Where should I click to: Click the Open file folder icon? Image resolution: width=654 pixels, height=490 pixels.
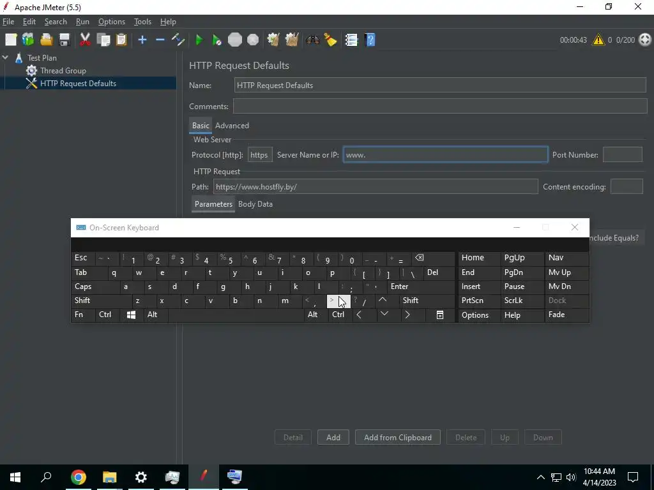coord(46,40)
